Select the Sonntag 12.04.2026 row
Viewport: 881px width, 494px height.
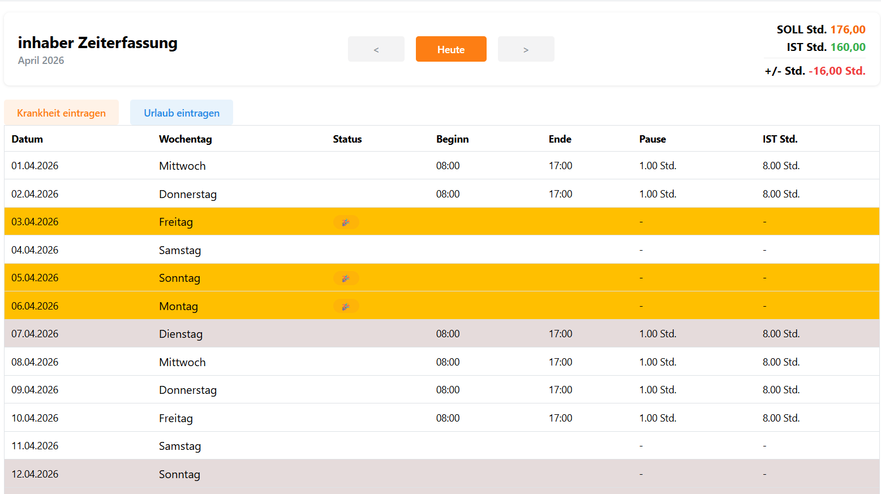click(x=179, y=474)
